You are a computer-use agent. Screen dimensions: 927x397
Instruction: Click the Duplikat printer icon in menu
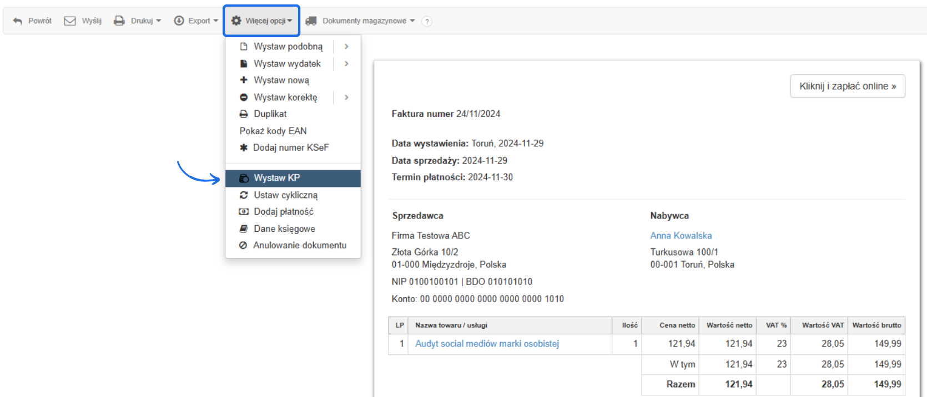(244, 114)
